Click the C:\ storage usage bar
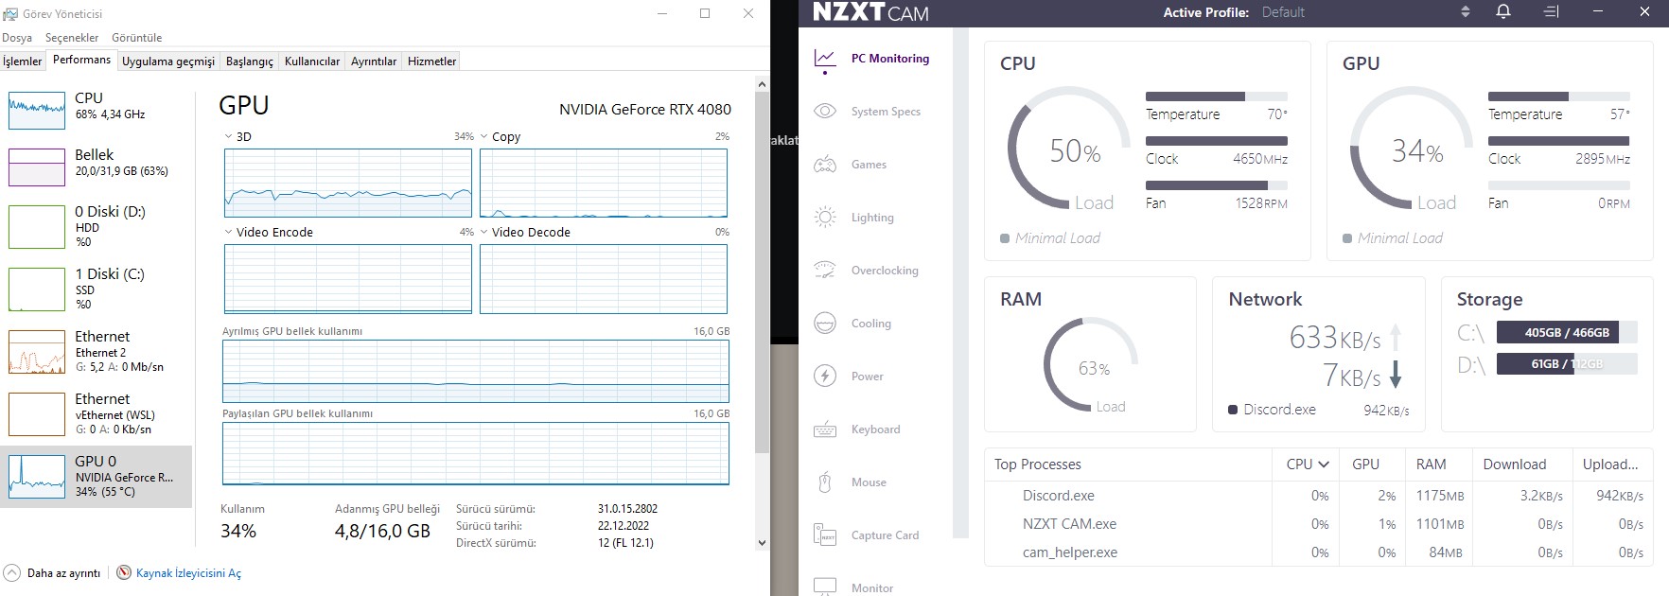Image resolution: width=1669 pixels, height=596 pixels. point(1566,333)
